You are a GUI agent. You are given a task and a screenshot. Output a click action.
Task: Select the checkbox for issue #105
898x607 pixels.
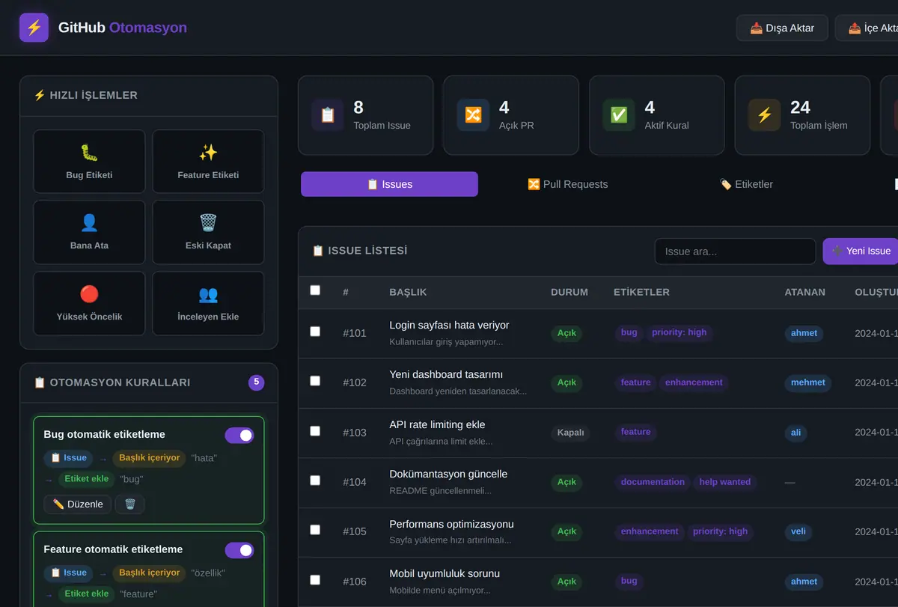(315, 529)
